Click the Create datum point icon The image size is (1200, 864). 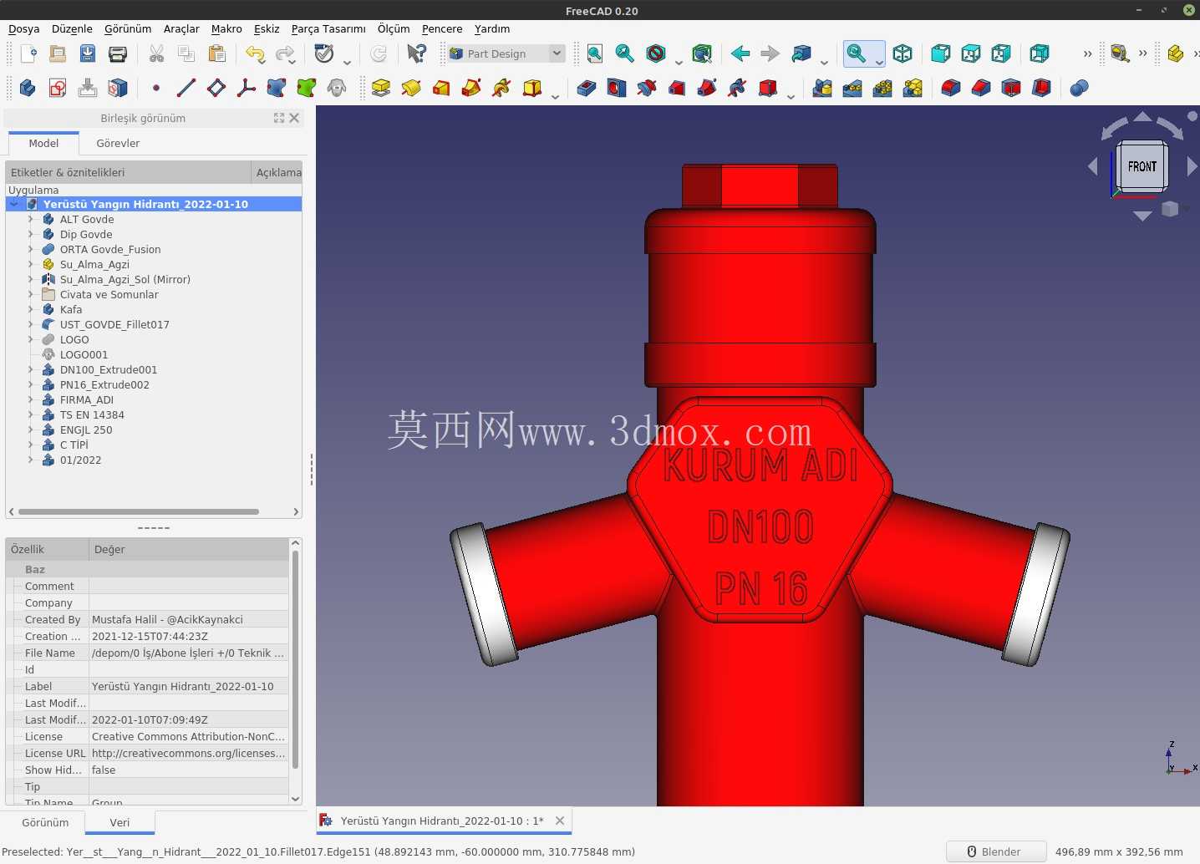(x=156, y=88)
